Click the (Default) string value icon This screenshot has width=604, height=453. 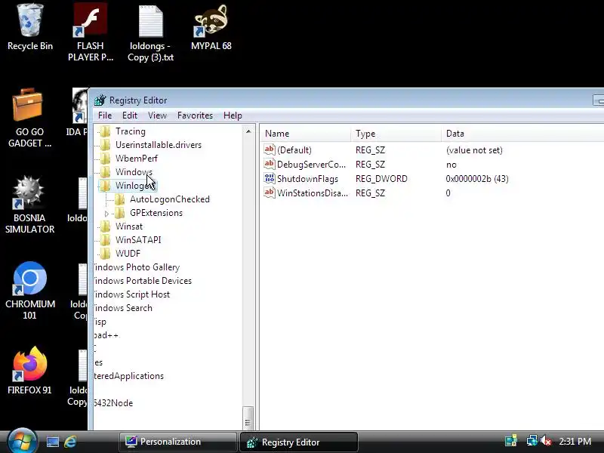pos(270,149)
